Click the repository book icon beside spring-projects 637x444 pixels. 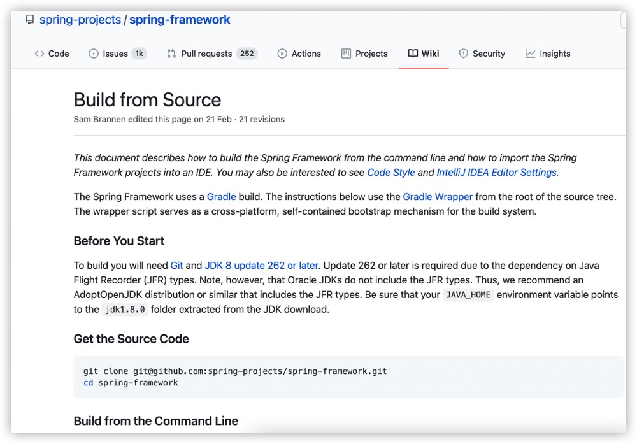point(30,20)
